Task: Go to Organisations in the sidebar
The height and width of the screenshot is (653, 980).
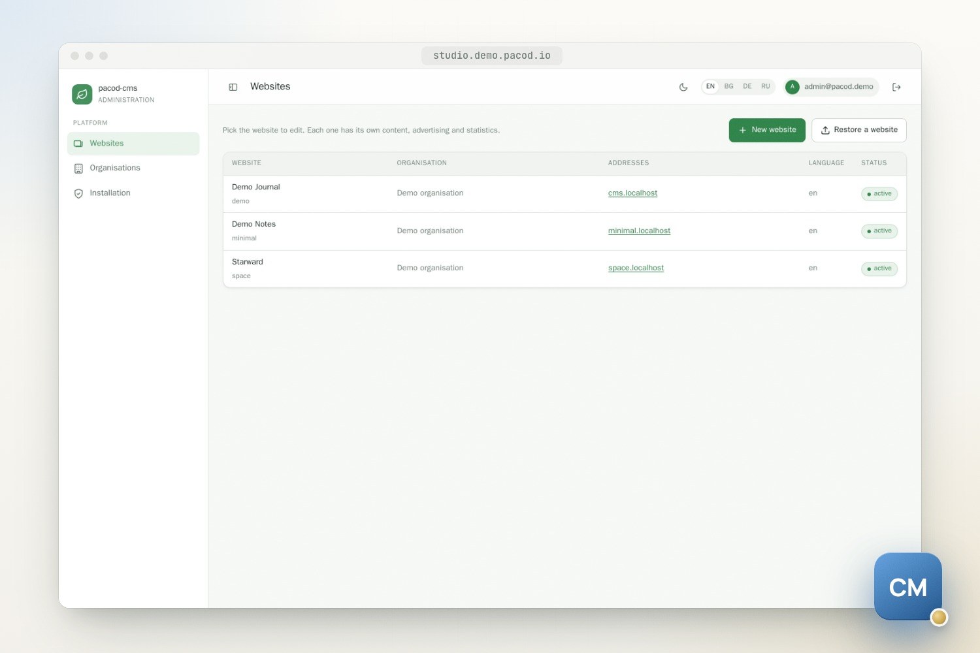Action: click(x=133, y=168)
